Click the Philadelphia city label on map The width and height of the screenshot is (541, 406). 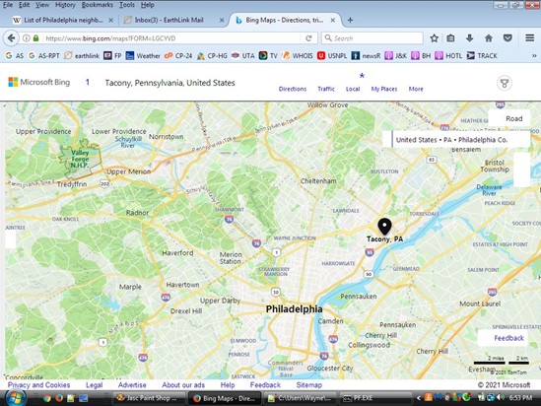pos(294,308)
